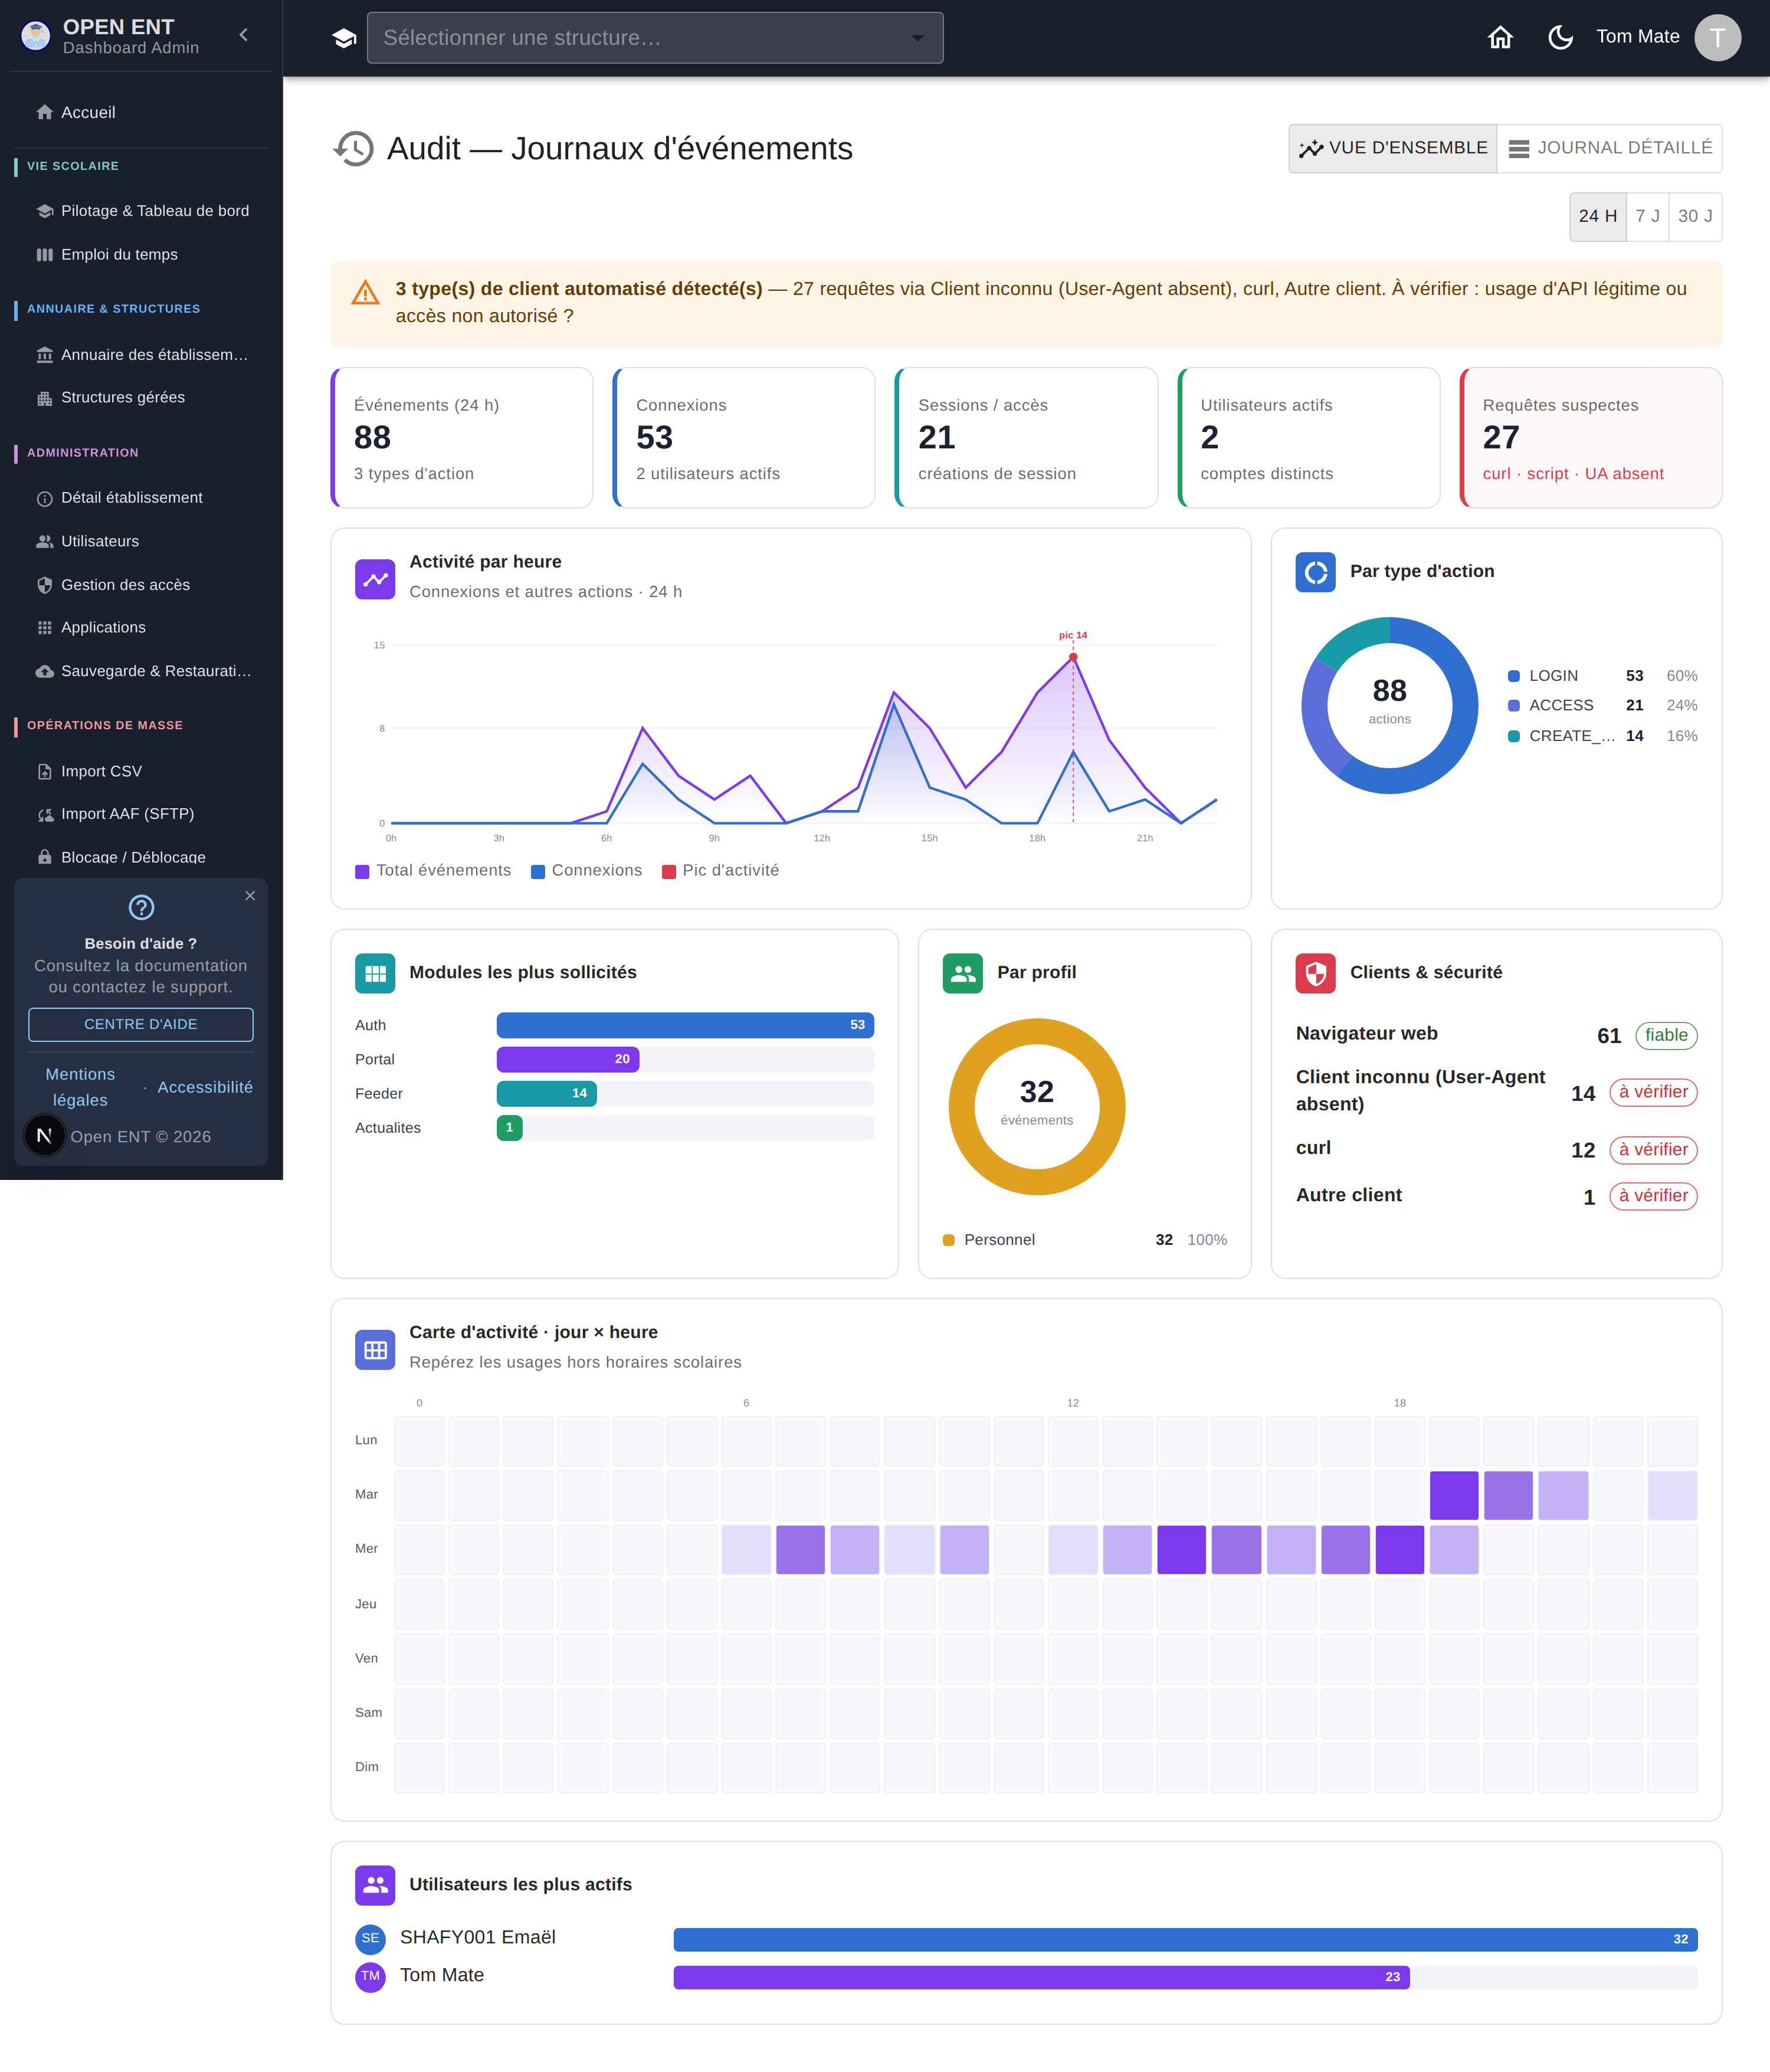Toggle dark mode with the moon icon
Viewport: 1770px width, 2072px height.
1560,37
